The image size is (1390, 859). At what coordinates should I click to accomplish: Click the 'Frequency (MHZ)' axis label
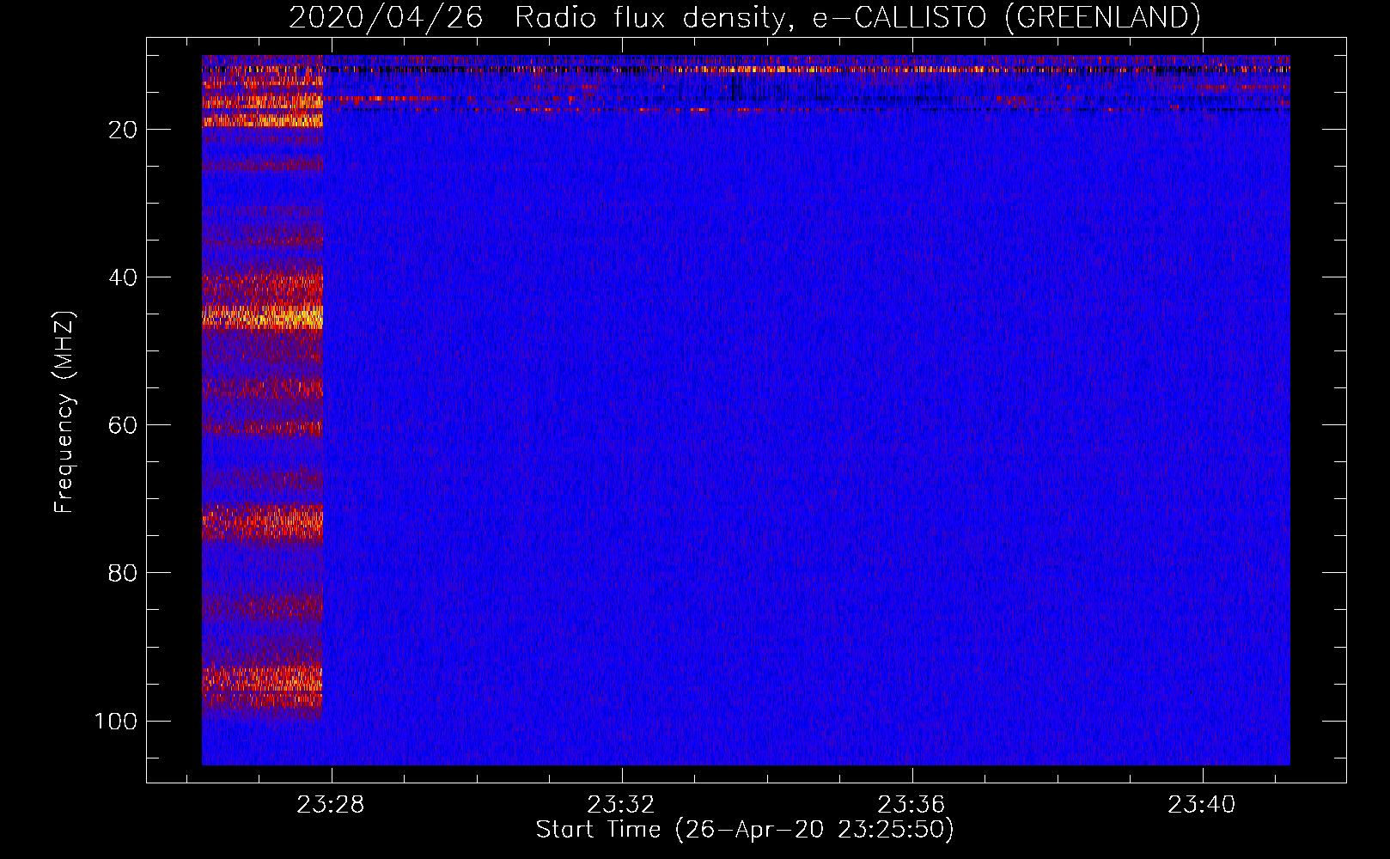pos(64,411)
